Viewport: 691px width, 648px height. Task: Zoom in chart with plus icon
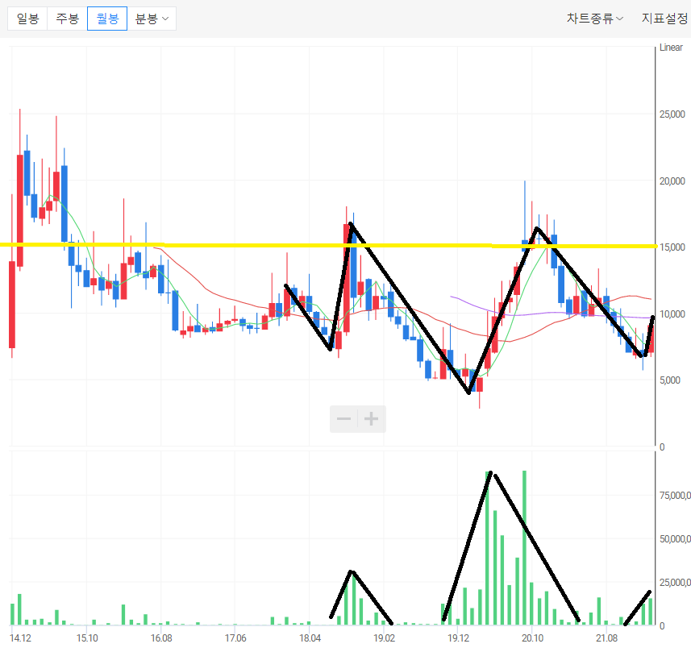[x=372, y=419]
